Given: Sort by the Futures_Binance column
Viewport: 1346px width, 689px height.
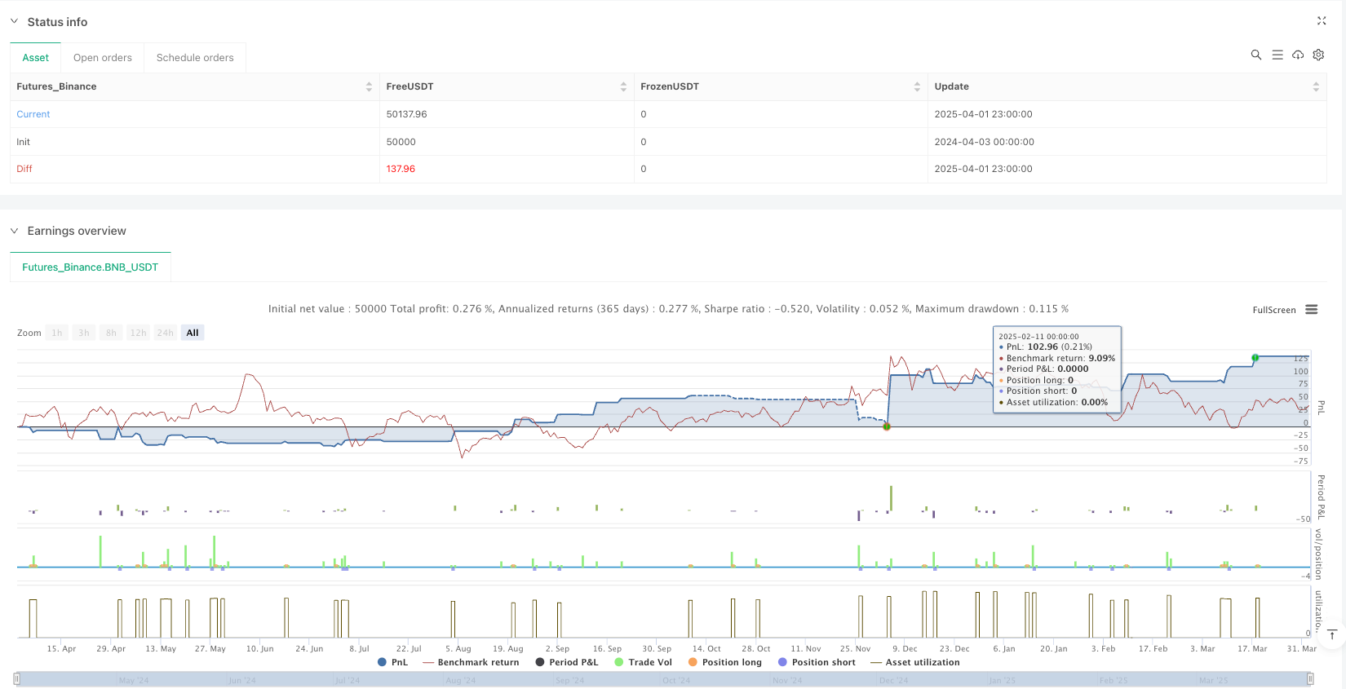Looking at the screenshot, I should tap(369, 86).
